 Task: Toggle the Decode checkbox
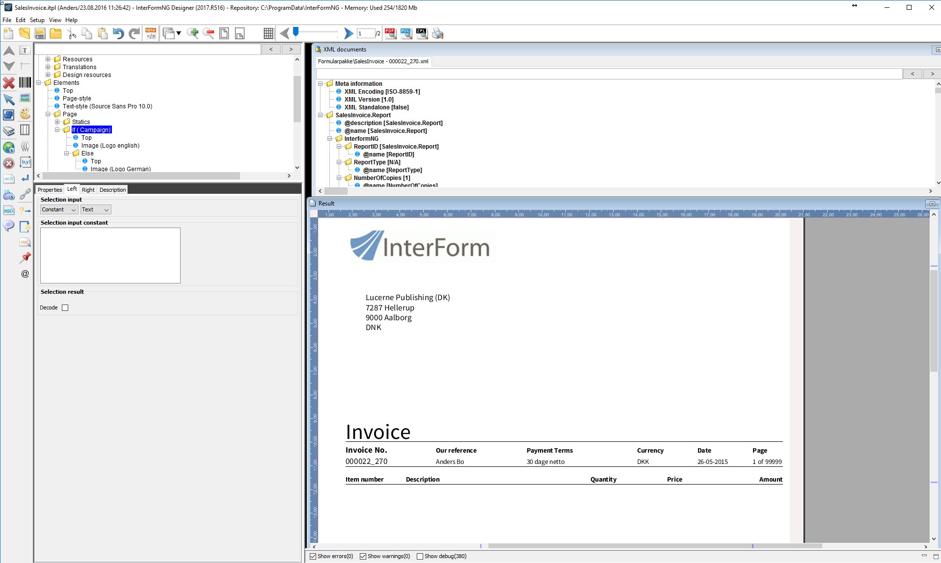(x=65, y=307)
